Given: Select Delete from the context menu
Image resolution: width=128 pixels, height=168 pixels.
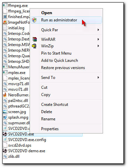Looking at the screenshot, I should [x=66, y=112].
